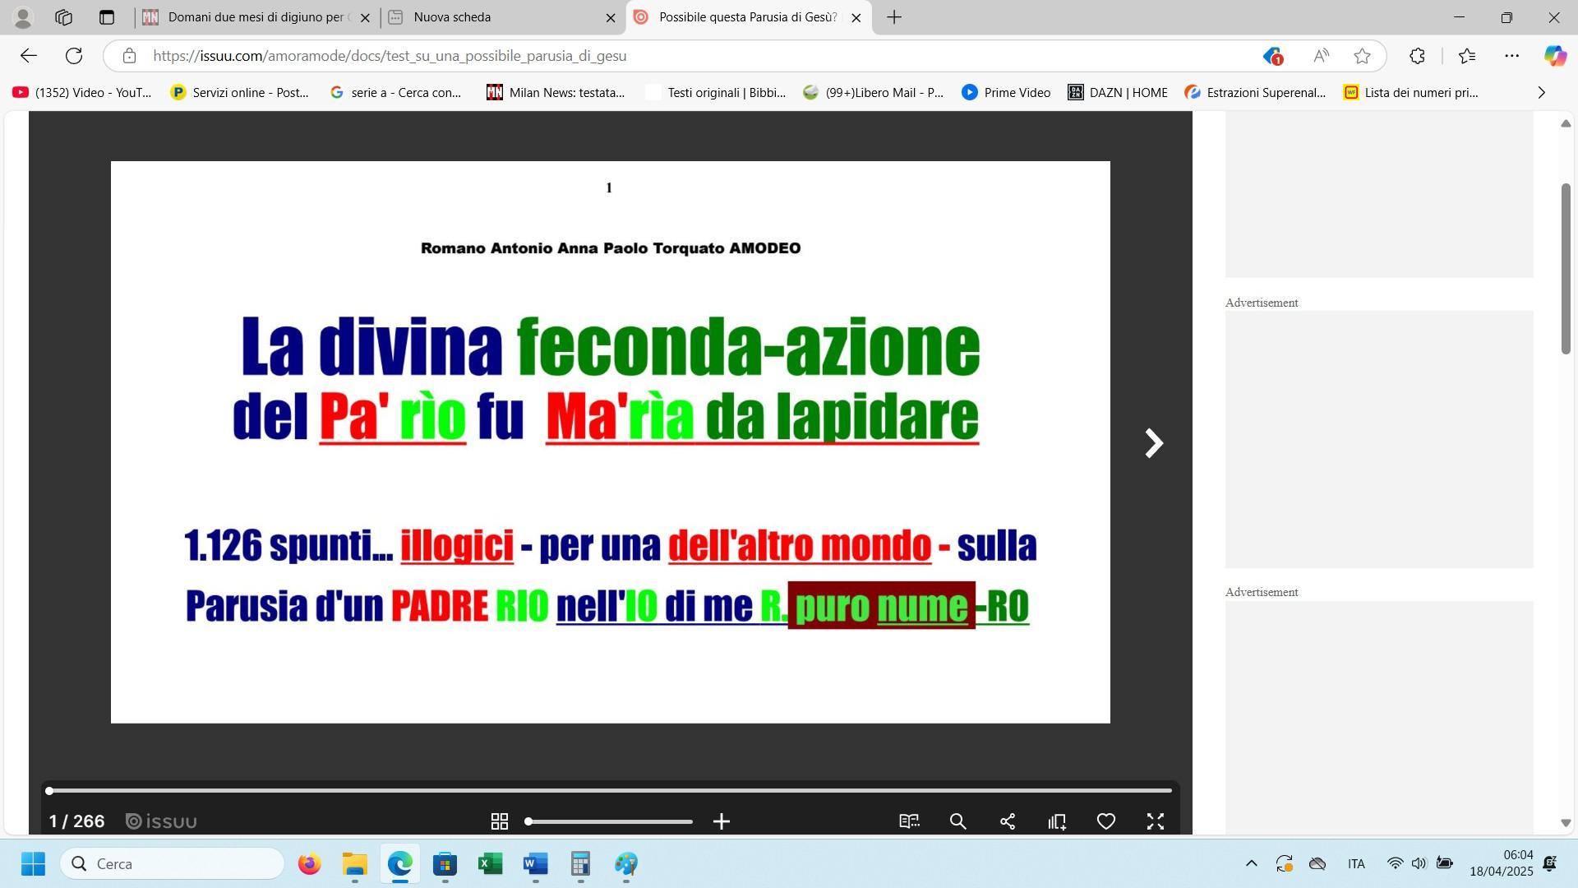Open the add to stack icon

1057,821
